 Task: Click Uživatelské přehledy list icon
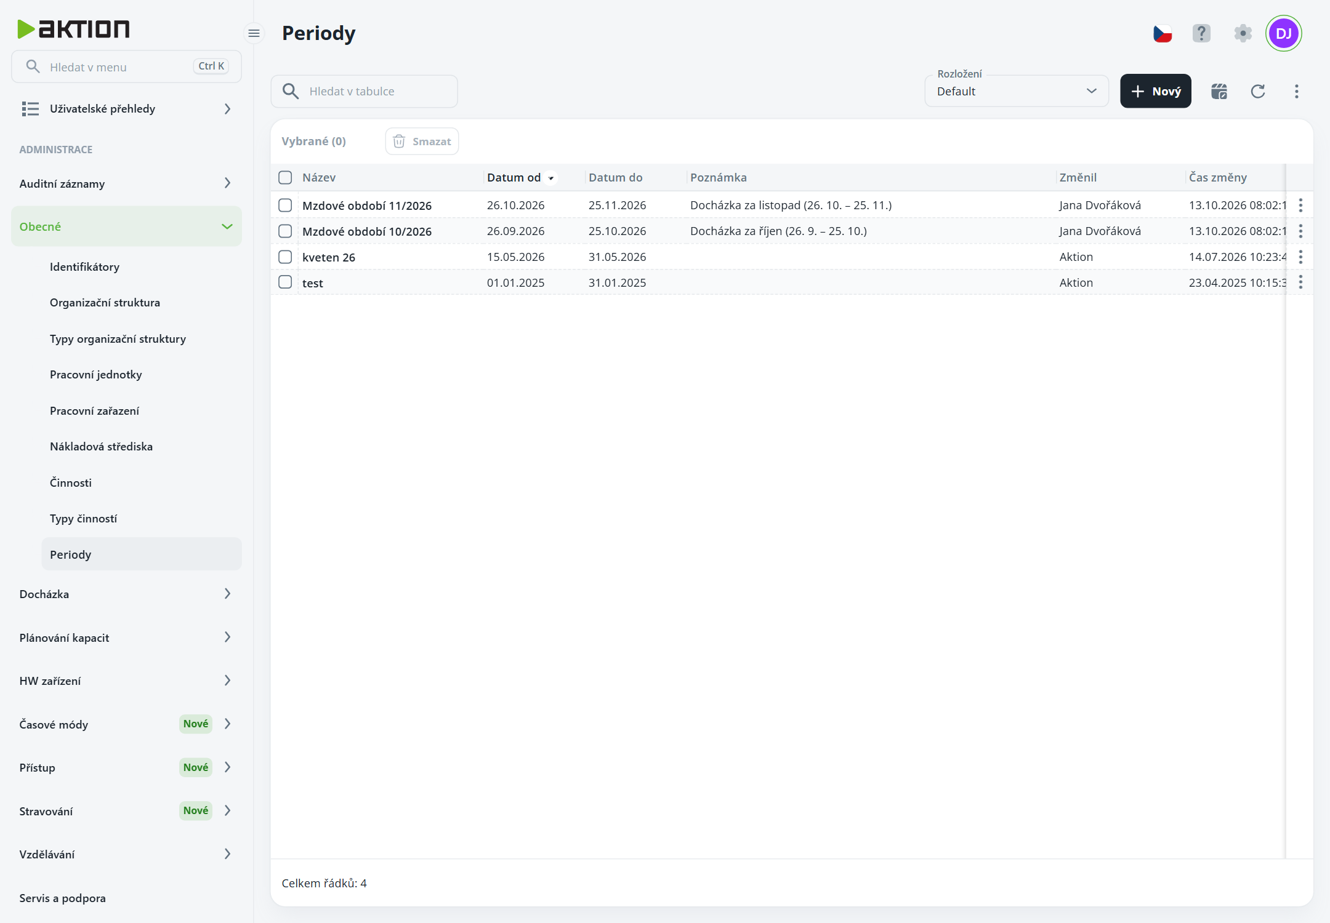coord(30,109)
